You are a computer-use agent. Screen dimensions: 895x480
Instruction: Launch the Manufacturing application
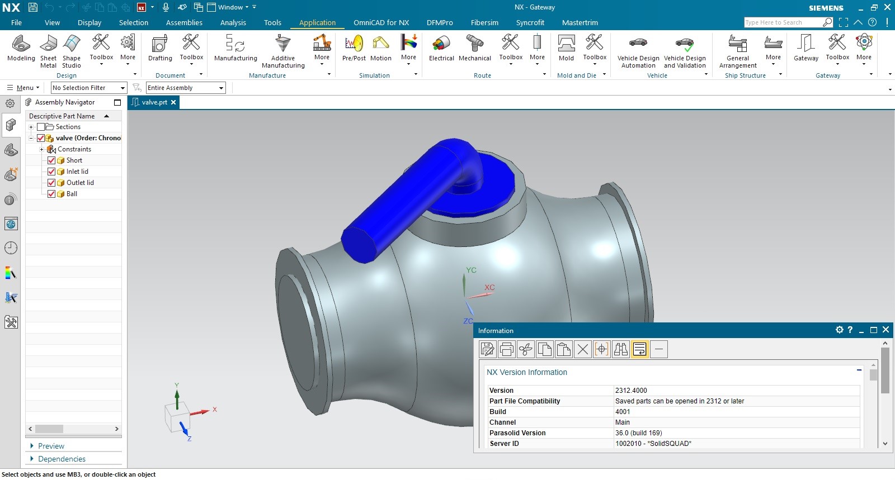pos(235,48)
